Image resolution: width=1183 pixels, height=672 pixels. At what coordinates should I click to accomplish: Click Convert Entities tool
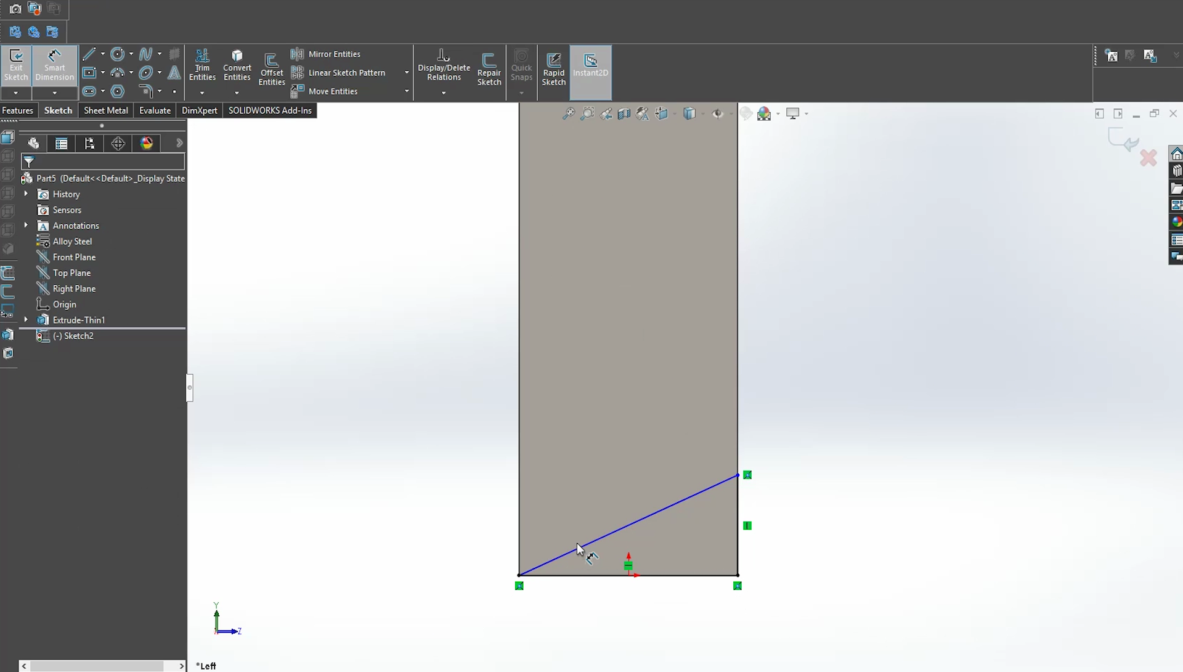237,65
